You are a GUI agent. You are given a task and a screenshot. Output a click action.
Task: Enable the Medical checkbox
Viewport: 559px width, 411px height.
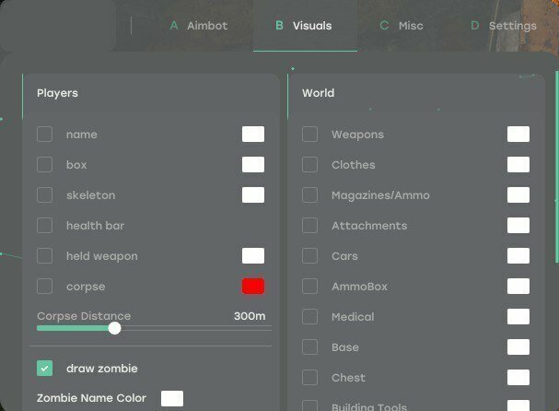coord(309,316)
